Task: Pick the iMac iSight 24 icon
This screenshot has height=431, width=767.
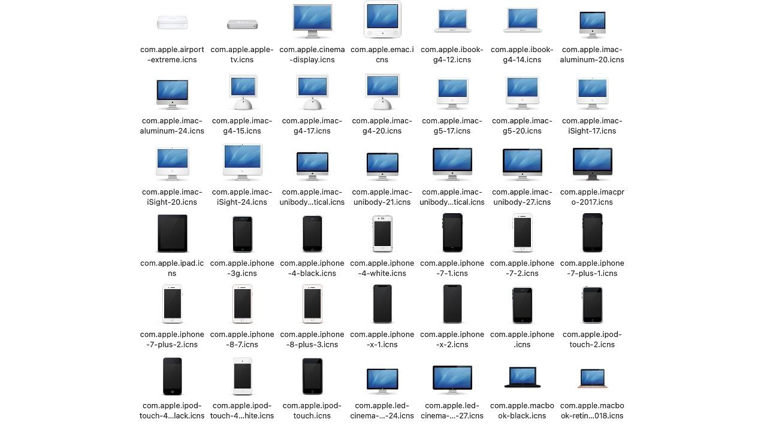Action: point(242,162)
